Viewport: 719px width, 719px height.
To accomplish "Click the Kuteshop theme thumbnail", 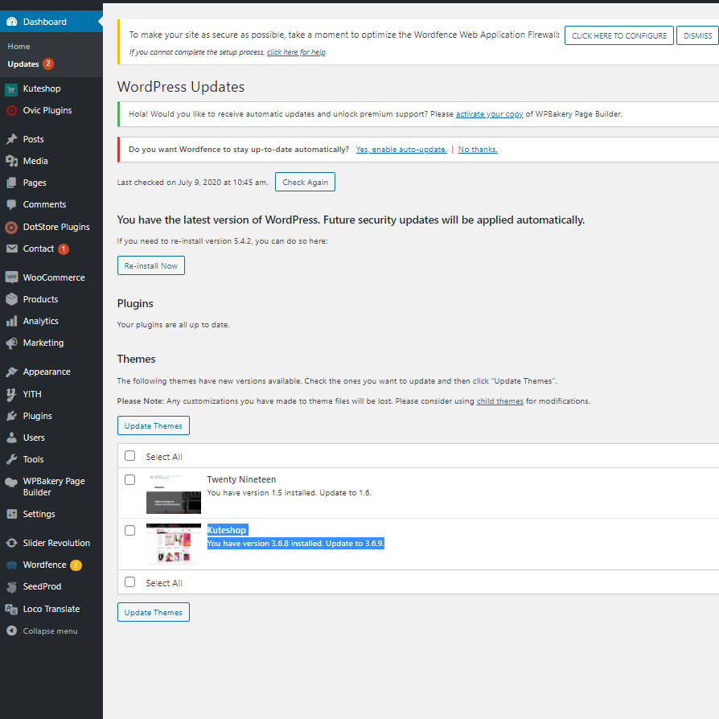I will [174, 544].
